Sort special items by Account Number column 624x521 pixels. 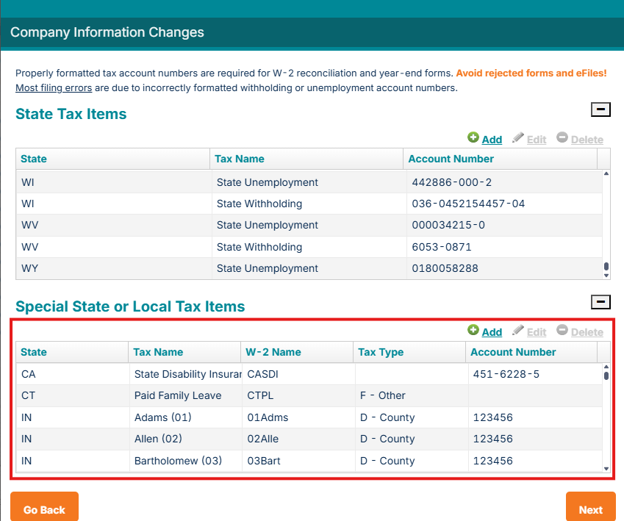pyautogui.click(x=531, y=352)
